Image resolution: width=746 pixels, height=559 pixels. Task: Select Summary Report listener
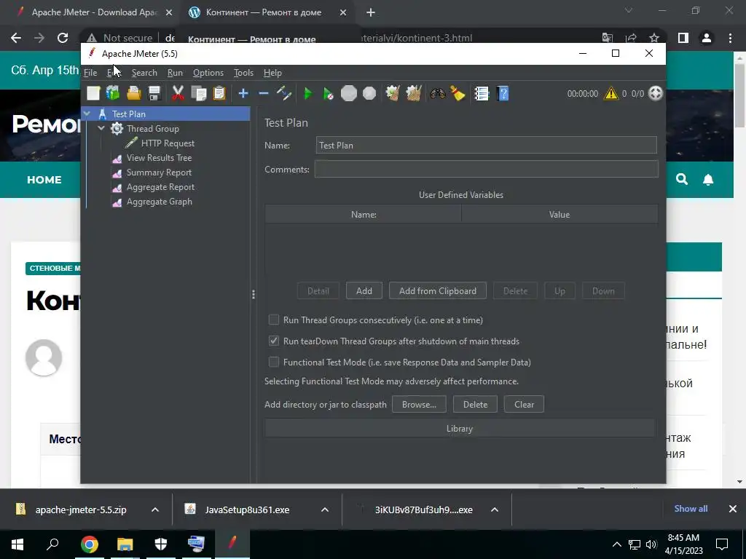click(159, 173)
